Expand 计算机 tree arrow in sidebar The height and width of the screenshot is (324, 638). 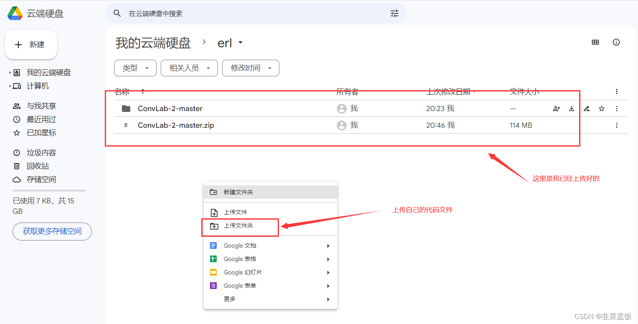tap(10, 86)
